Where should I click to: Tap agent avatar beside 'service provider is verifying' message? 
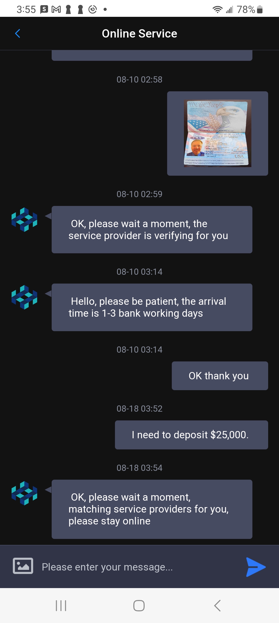24,219
